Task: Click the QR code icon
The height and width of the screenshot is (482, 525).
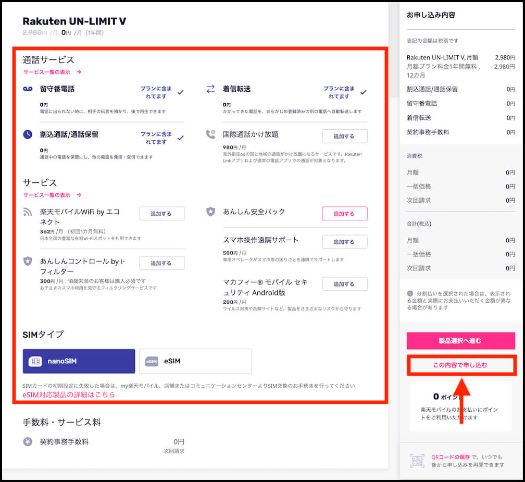Action: 417,461
